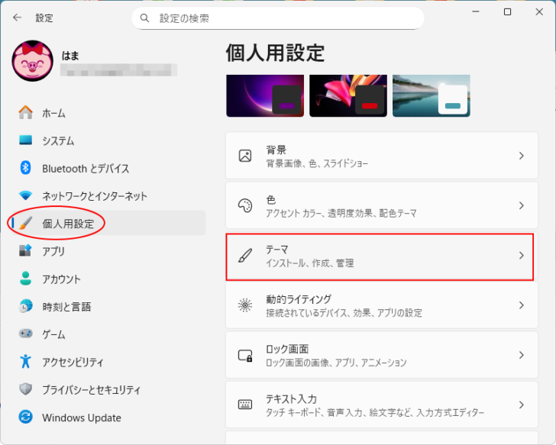Screen dimensions: 556x445
Task: Click the back arrow icon
Action: pyautogui.click(x=17, y=18)
